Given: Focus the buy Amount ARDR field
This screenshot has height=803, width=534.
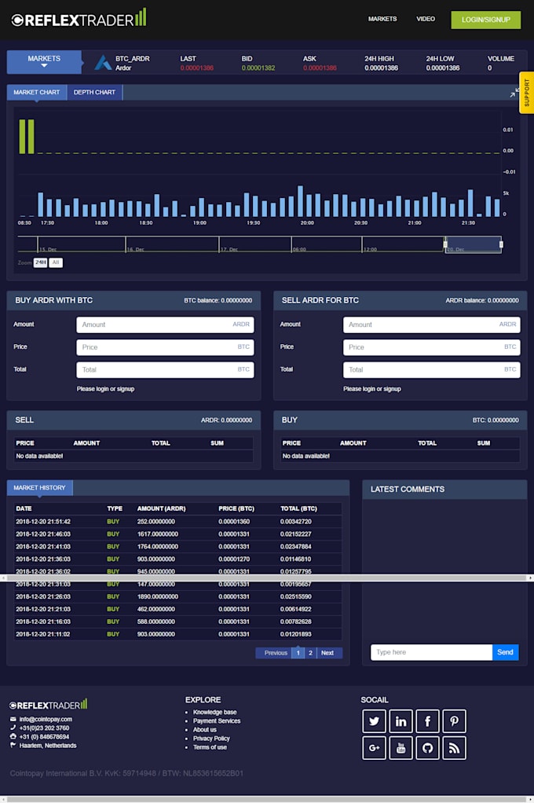Looking at the screenshot, I should click(x=165, y=324).
